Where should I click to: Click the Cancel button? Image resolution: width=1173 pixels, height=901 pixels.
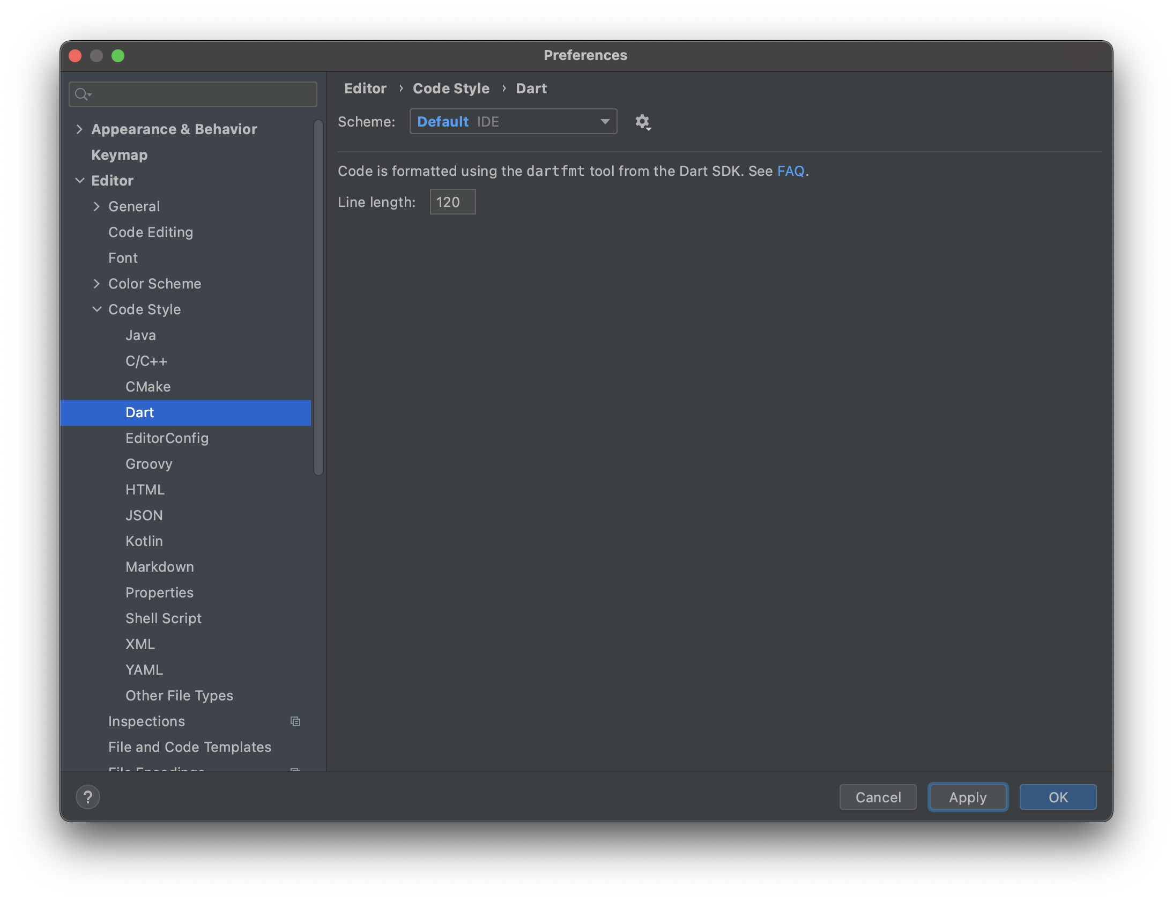(x=878, y=797)
